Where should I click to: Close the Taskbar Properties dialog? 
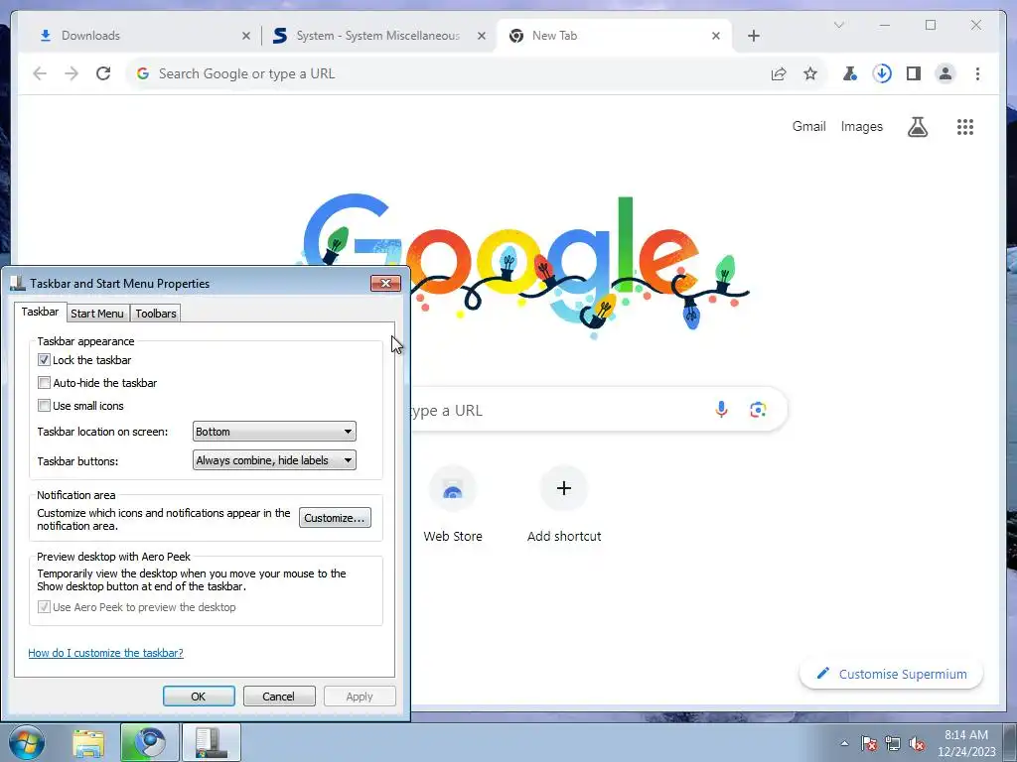385,283
